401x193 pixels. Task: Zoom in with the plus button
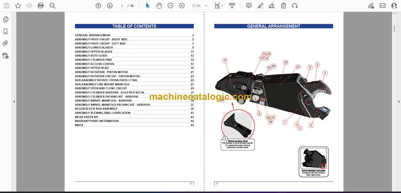tap(182, 6)
